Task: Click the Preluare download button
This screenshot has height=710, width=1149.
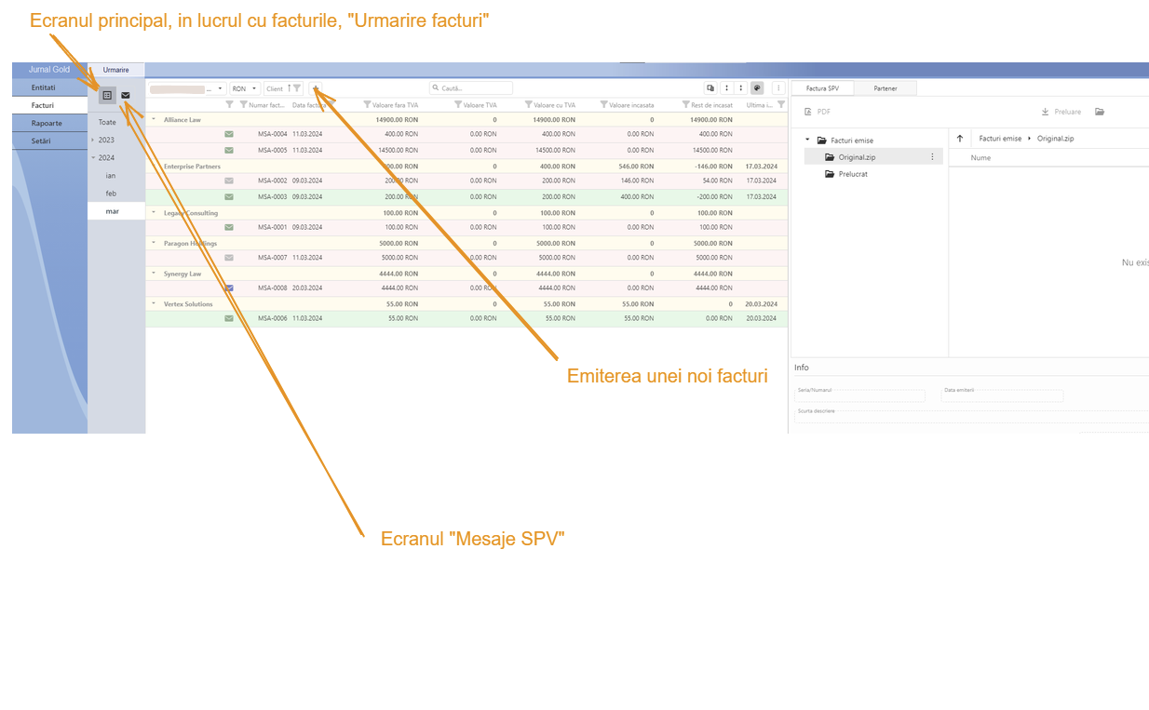Action: [x=1061, y=112]
